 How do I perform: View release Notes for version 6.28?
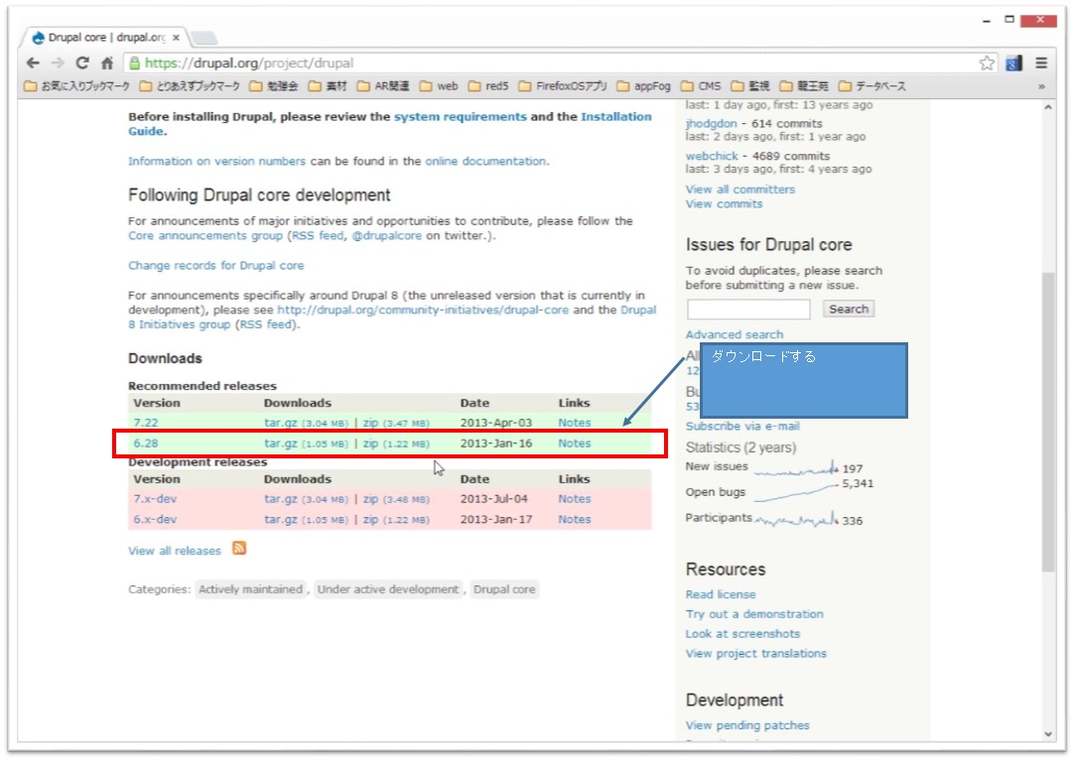(574, 444)
